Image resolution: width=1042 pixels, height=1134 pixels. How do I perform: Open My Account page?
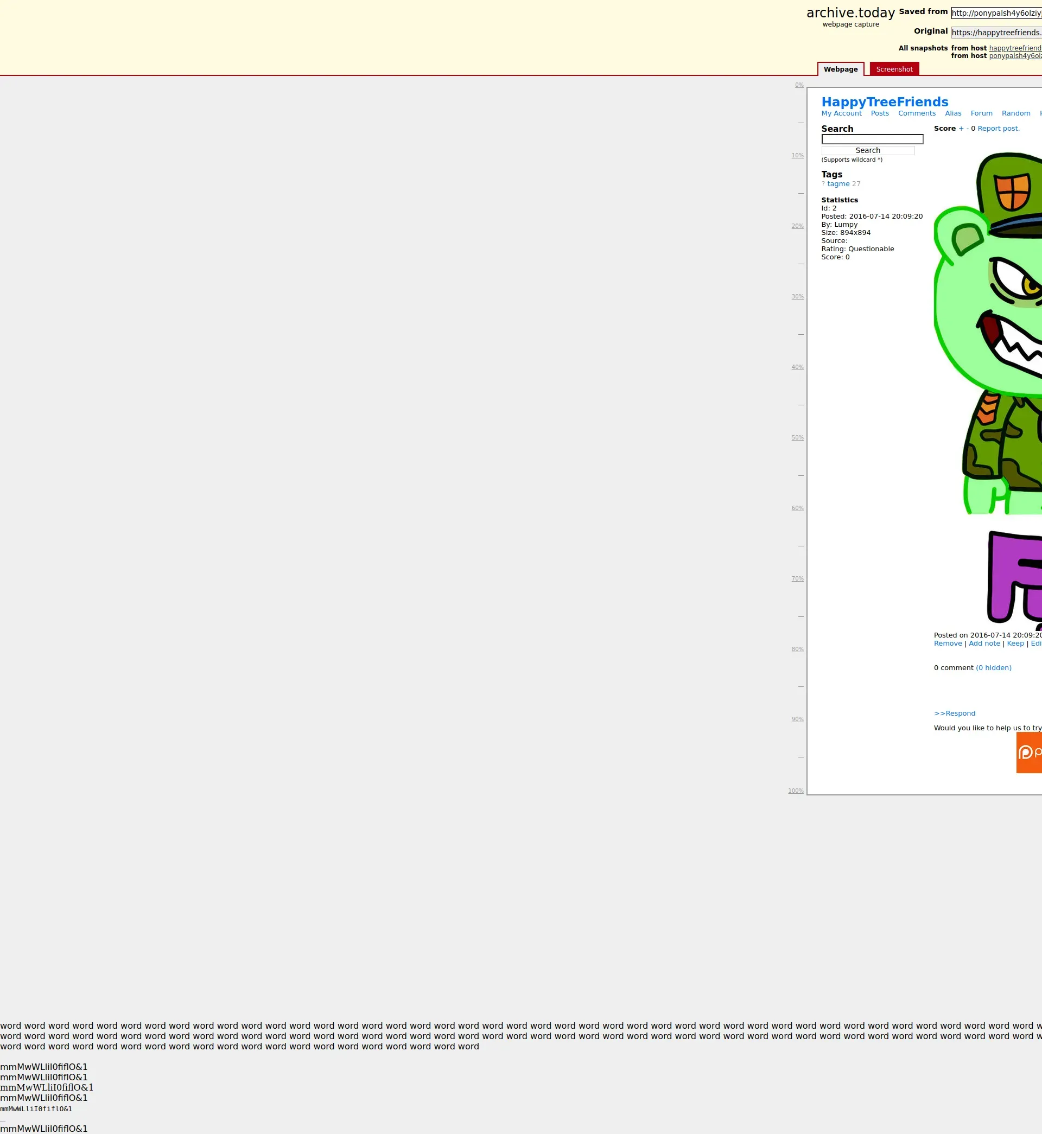tap(841, 113)
